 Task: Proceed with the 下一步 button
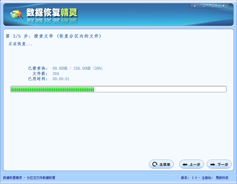tap(219, 164)
